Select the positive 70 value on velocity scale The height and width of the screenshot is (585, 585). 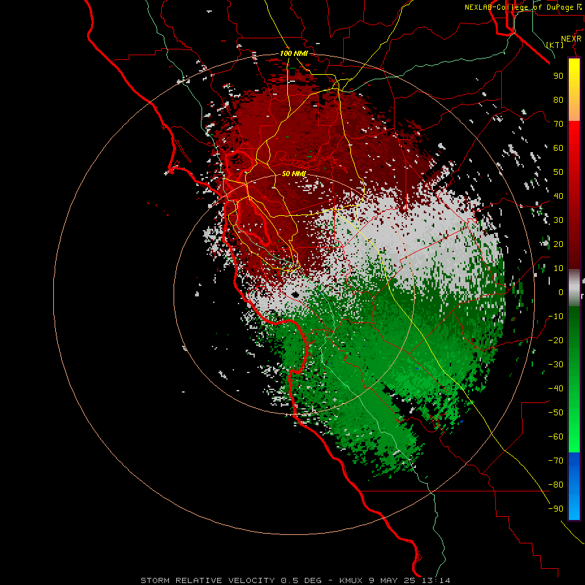(558, 124)
